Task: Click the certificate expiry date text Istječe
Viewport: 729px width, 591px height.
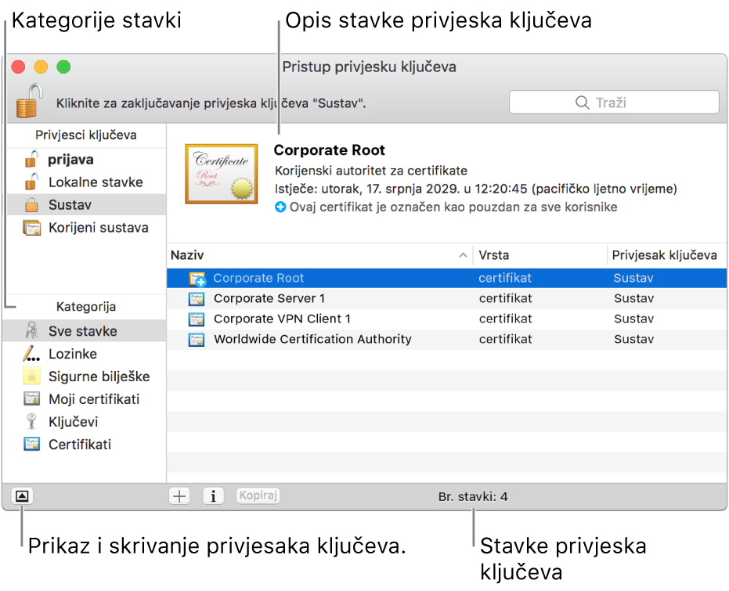Action: coord(475,189)
